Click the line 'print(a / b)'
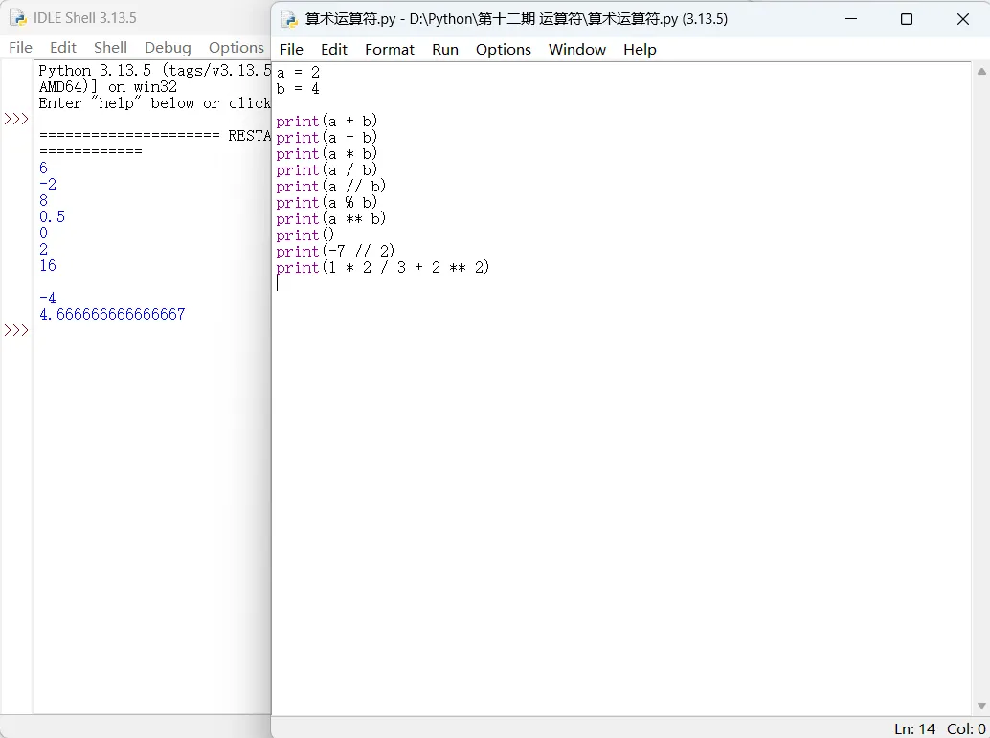This screenshot has height=738, width=990. 326,169
